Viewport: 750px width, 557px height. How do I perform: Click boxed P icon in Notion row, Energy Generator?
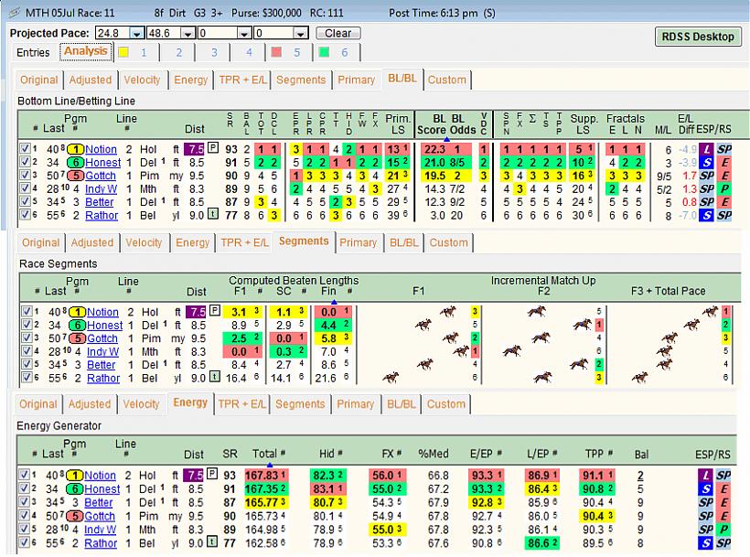coord(212,474)
